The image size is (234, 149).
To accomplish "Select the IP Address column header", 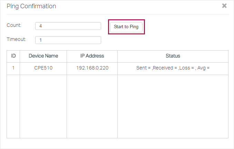I will coord(92,56).
